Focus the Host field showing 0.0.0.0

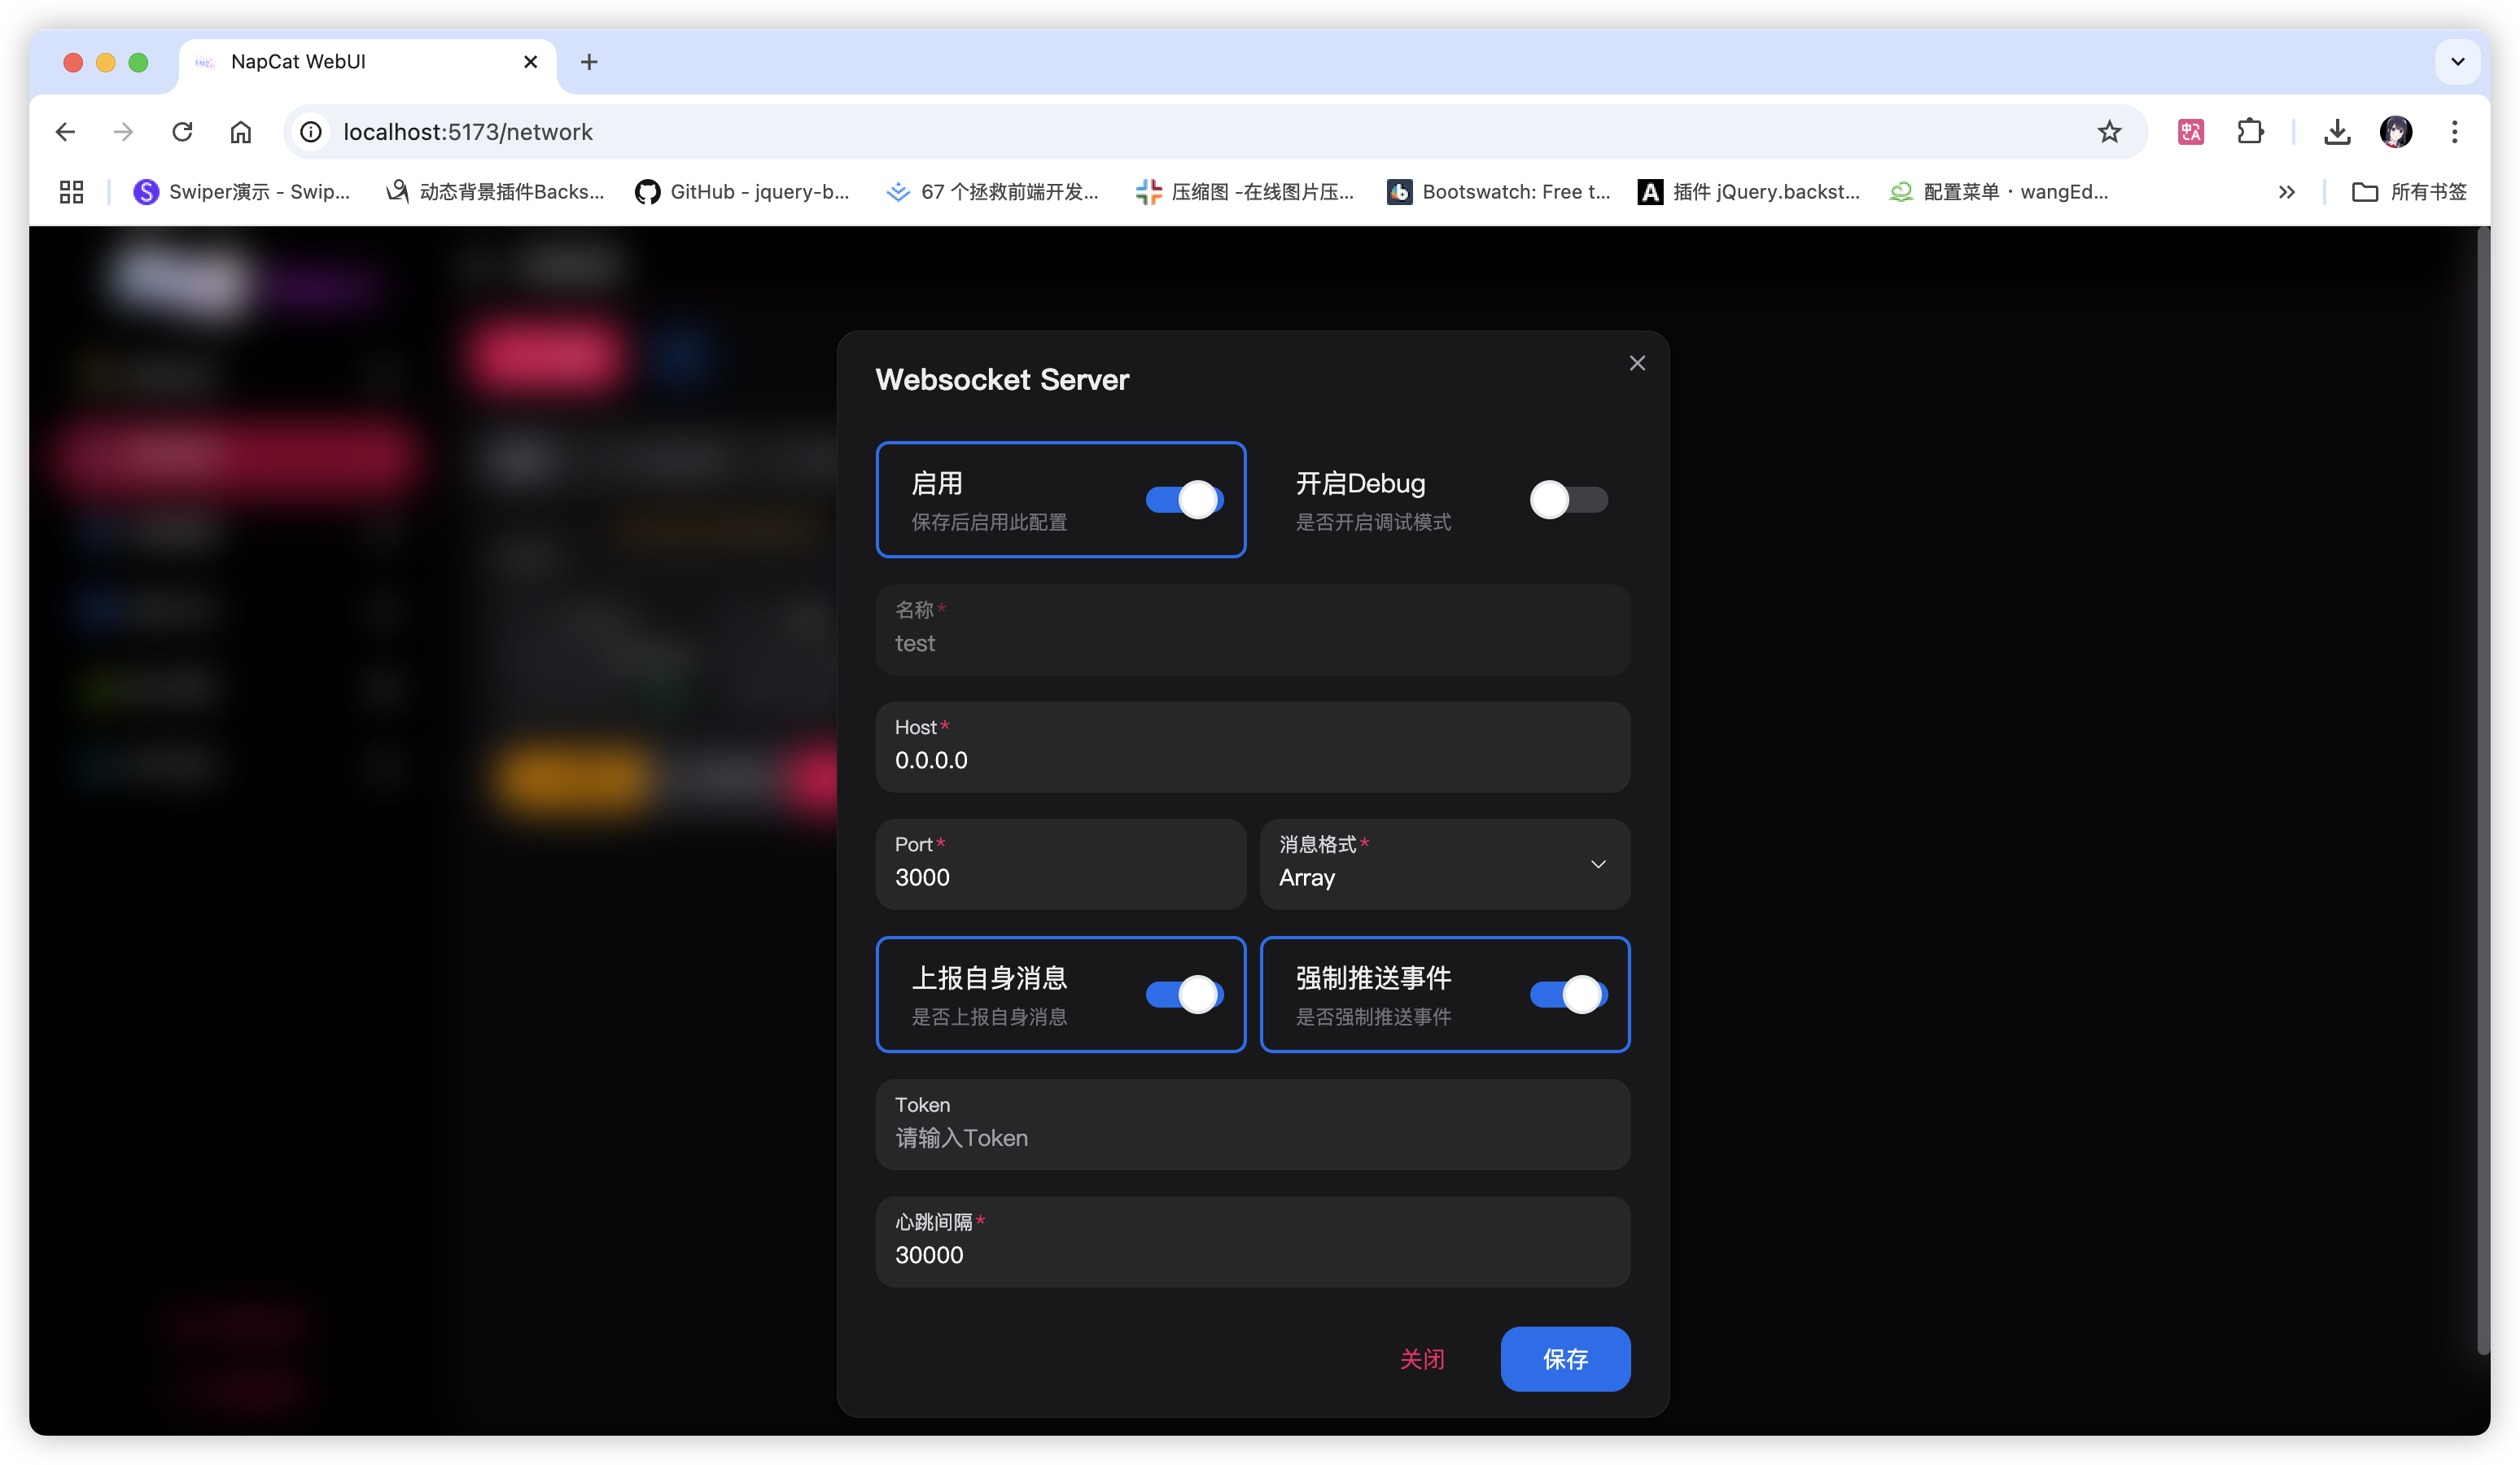pyautogui.click(x=1253, y=747)
